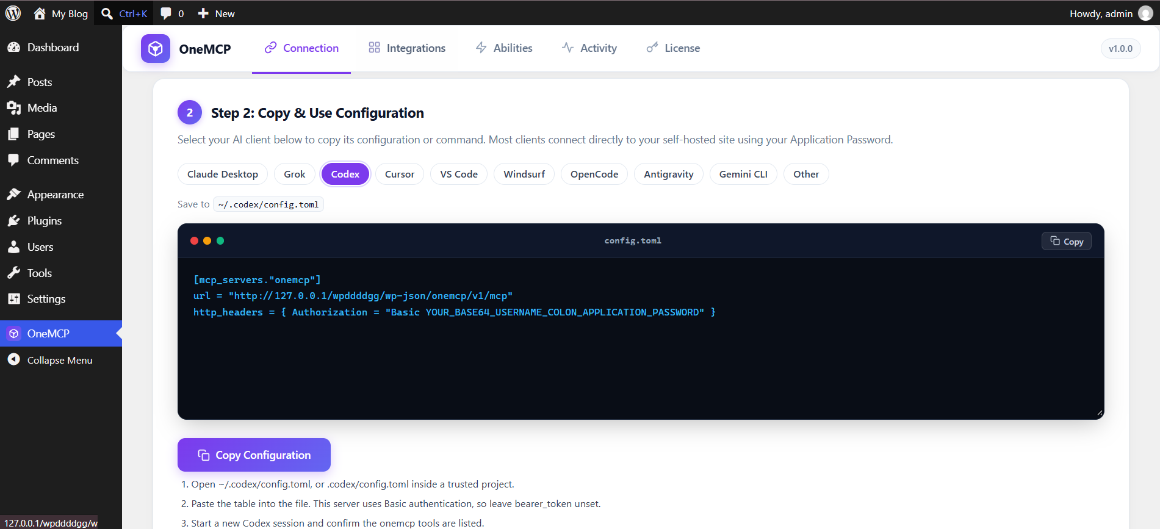The image size is (1160, 529).
Task: Click the Dashboard gauge icon
Action: pos(13,47)
